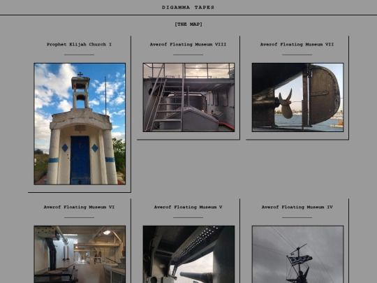
Task: Open [THE MAP] link
Action: tap(188, 24)
